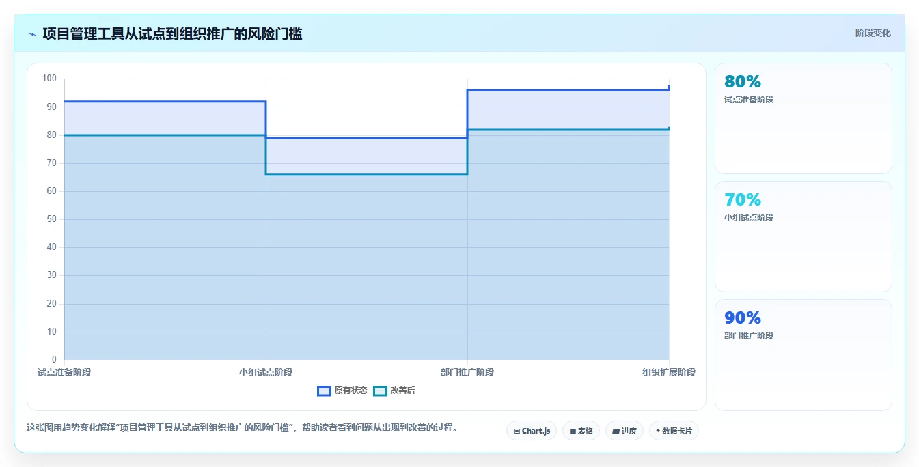This screenshot has height=467, width=919.
Task: Click the lightning icon beside the title
Action: pos(32,33)
